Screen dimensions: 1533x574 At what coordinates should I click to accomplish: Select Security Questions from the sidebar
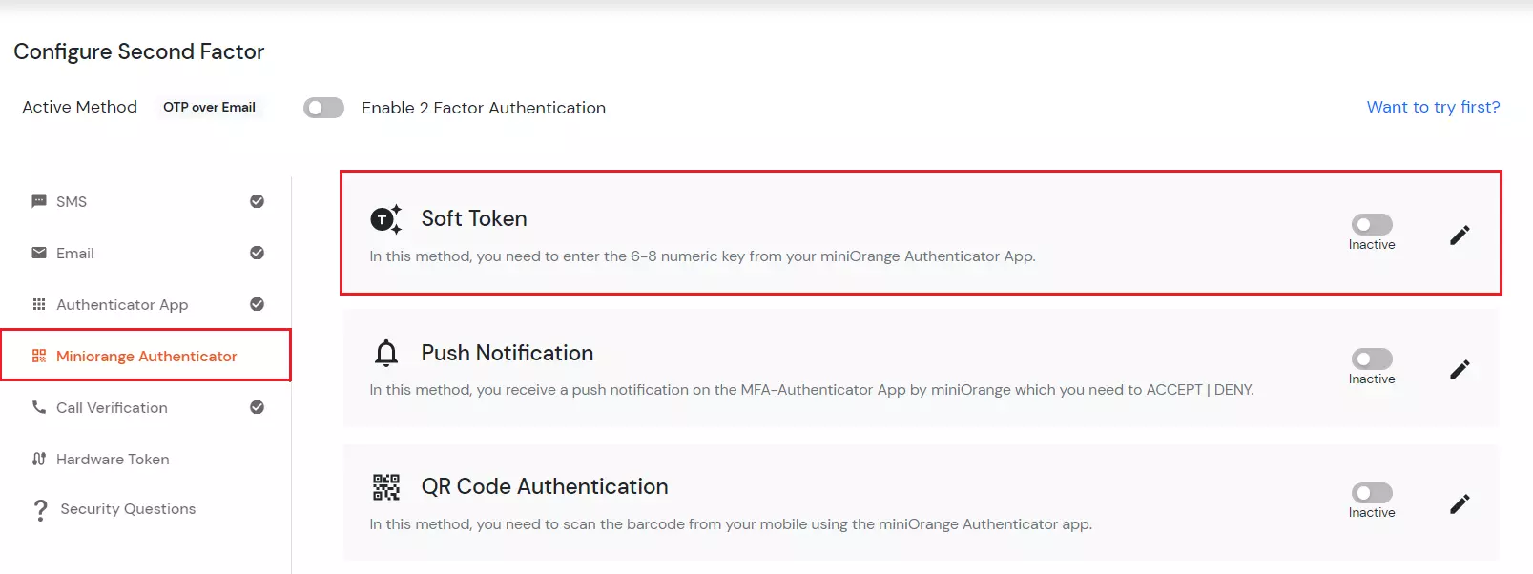tap(127, 508)
